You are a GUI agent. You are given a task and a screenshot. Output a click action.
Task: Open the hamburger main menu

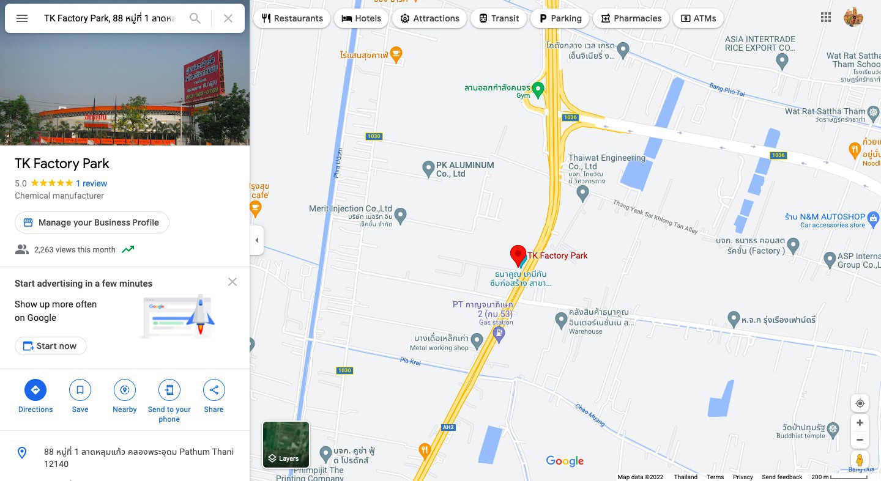22,18
